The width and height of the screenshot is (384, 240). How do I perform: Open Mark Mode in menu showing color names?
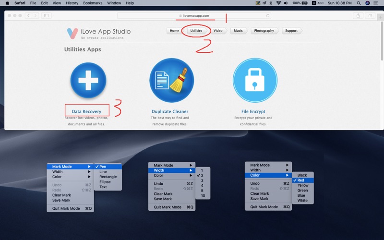pos(268,165)
